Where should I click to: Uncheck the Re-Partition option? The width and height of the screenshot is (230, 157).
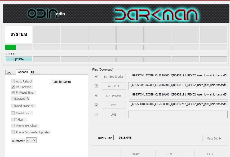[x=13, y=87]
